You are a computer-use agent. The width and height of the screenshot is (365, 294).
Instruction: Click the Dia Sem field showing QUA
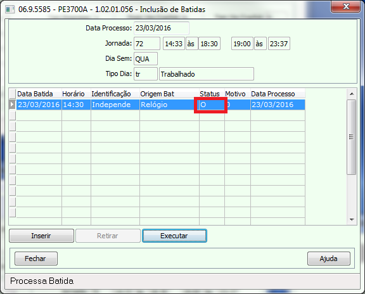click(x=146, y=59)
